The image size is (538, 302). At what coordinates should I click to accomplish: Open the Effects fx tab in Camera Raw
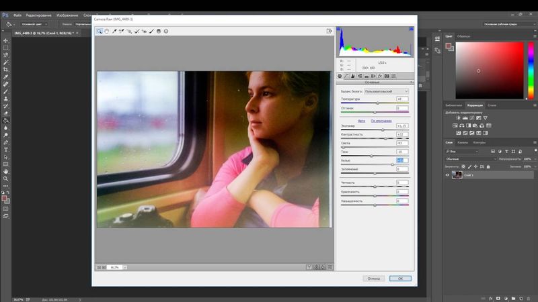click(x=380, y=76)
